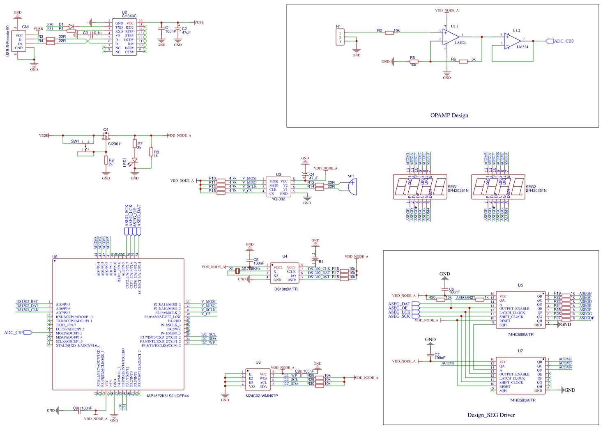Click the 'SR420361N' label under SEG1

click(458, 190)
